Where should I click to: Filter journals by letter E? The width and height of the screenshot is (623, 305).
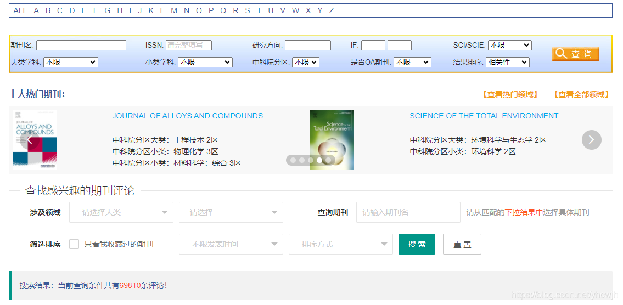[x=84, y=11]
